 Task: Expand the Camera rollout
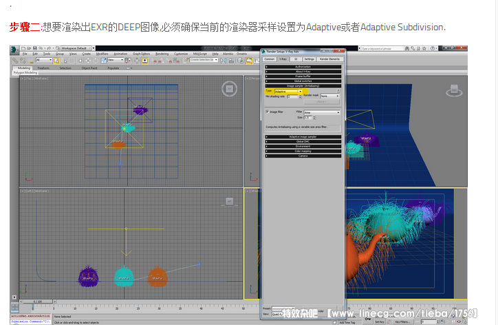point(303,156)
